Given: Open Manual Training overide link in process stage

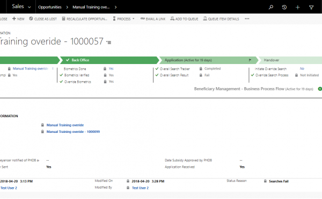Looking at the screenshot, I should (x=31, y=68).
